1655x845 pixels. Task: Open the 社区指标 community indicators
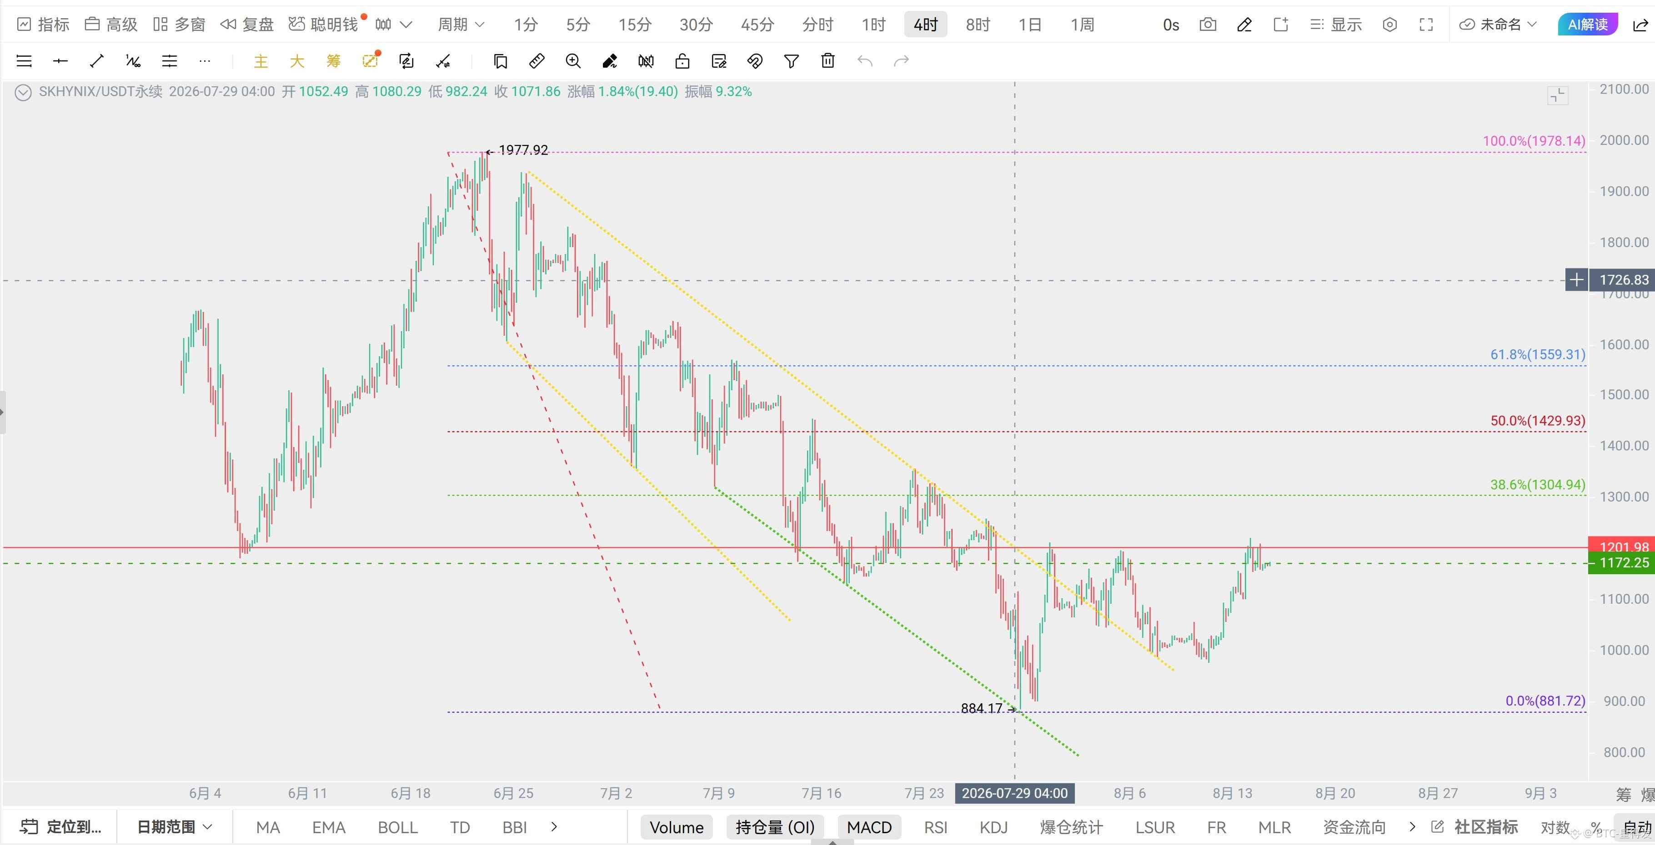click(1474, 827)
